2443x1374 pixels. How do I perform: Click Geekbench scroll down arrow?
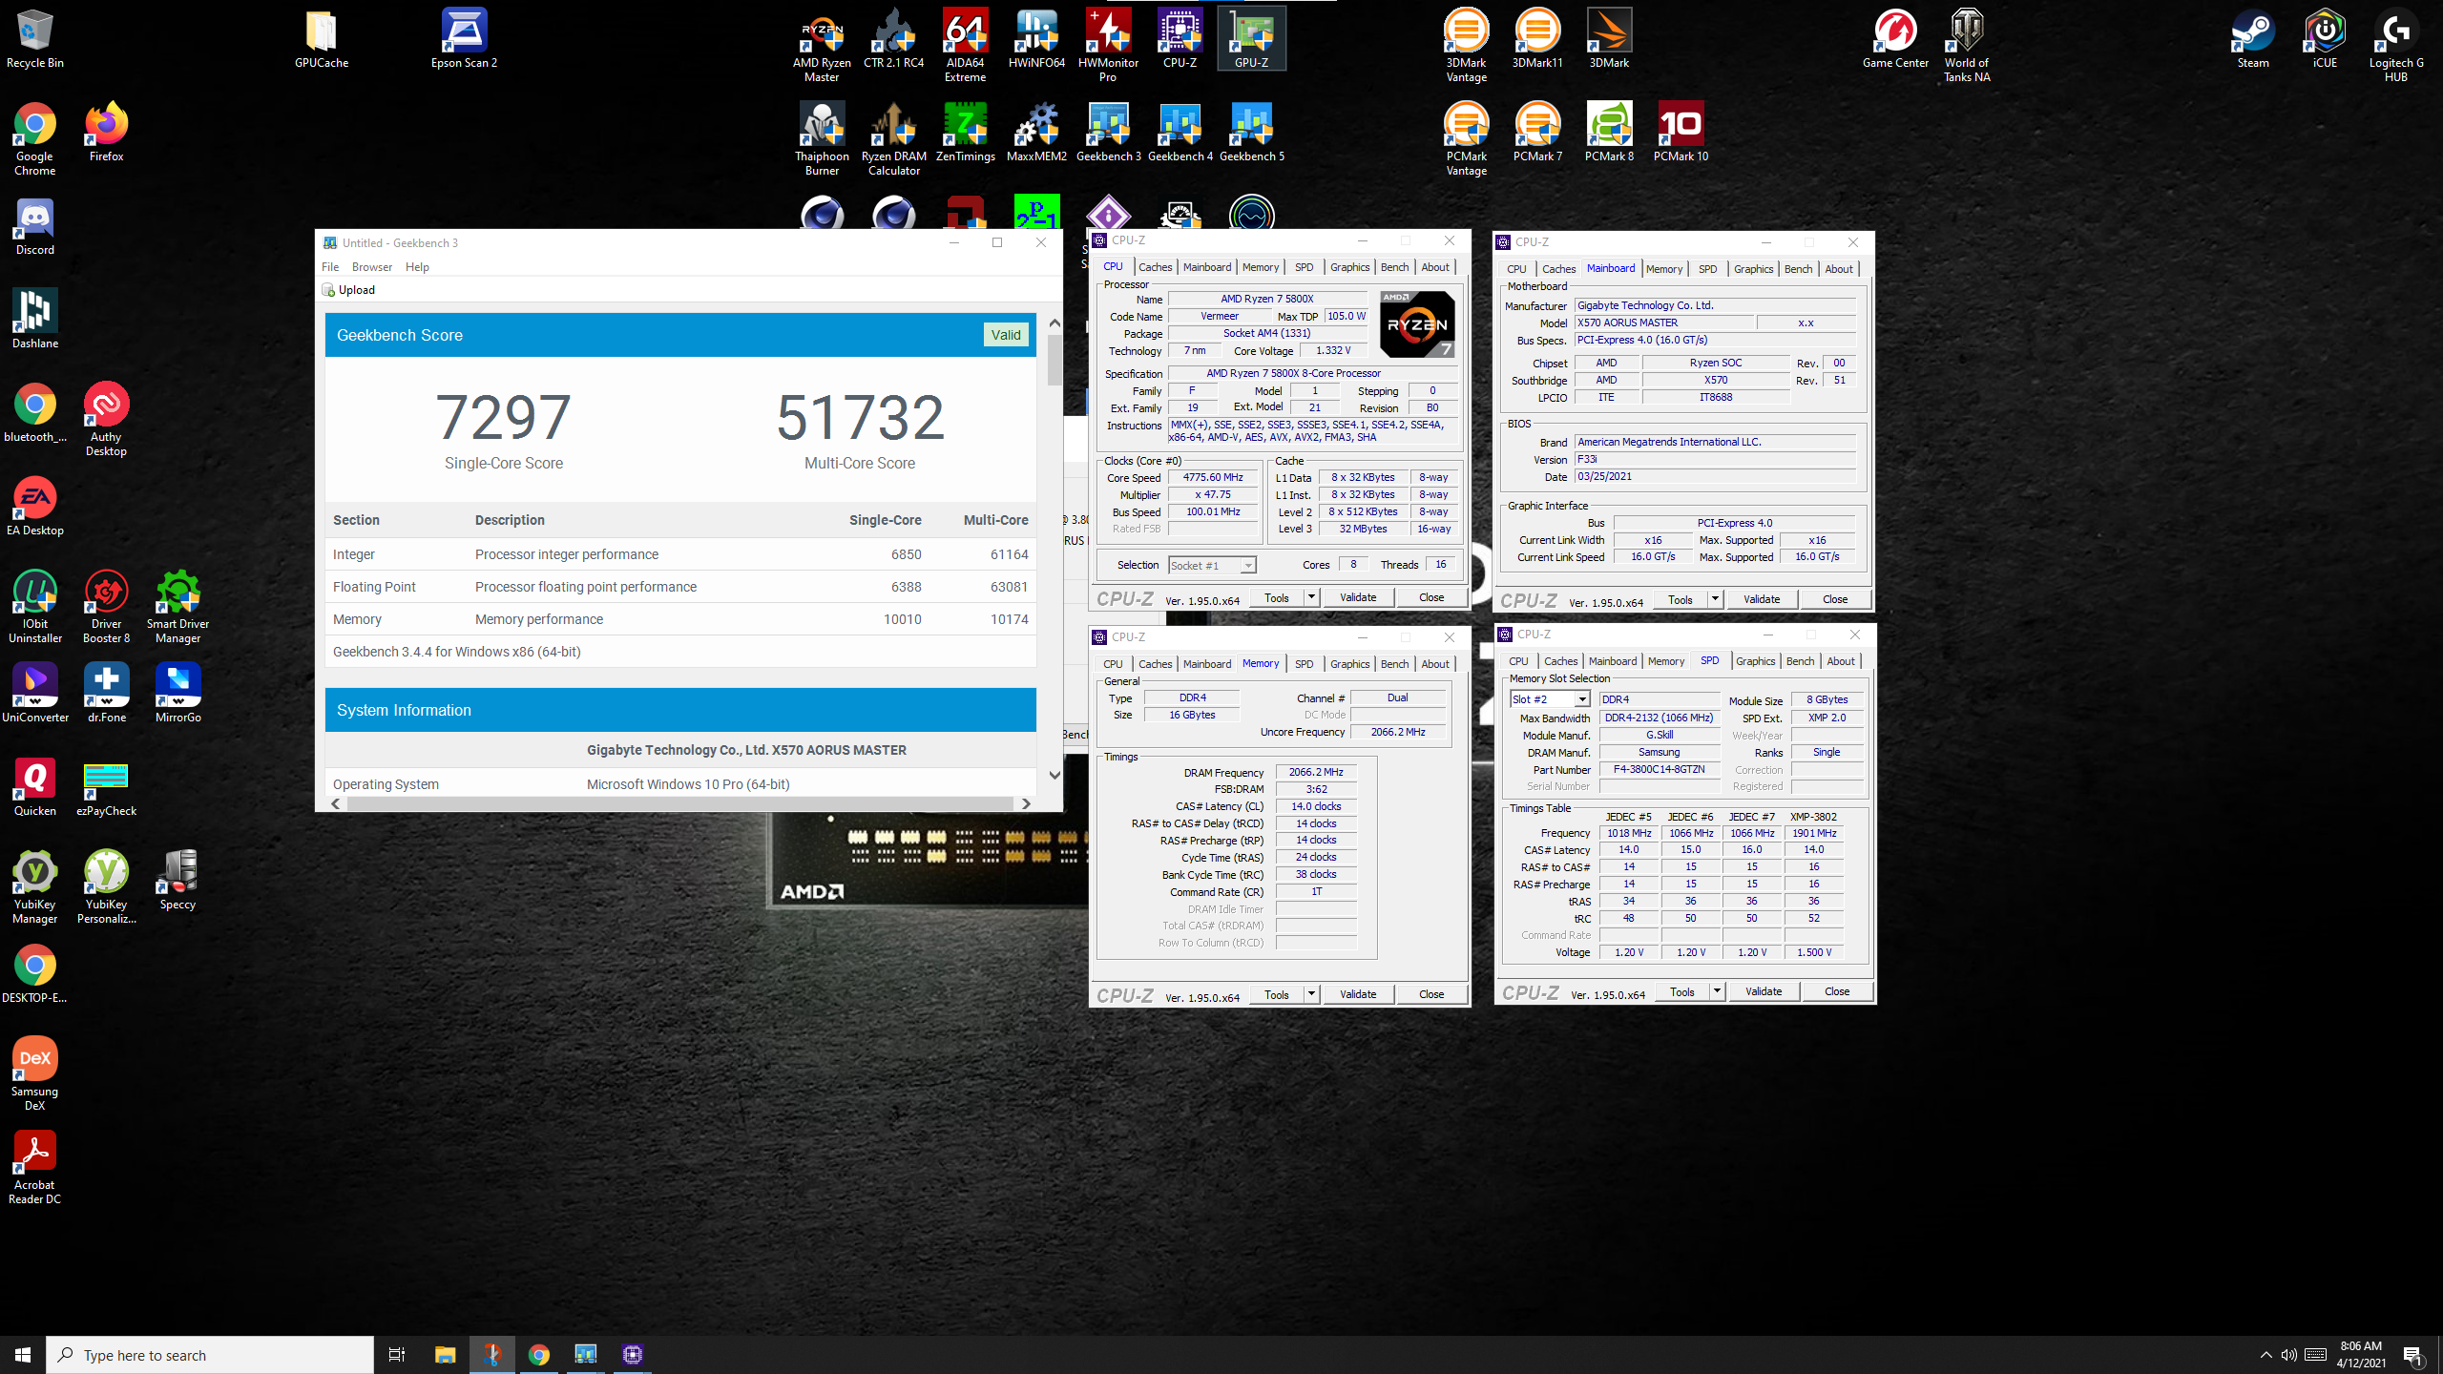tap(1054, 775)
